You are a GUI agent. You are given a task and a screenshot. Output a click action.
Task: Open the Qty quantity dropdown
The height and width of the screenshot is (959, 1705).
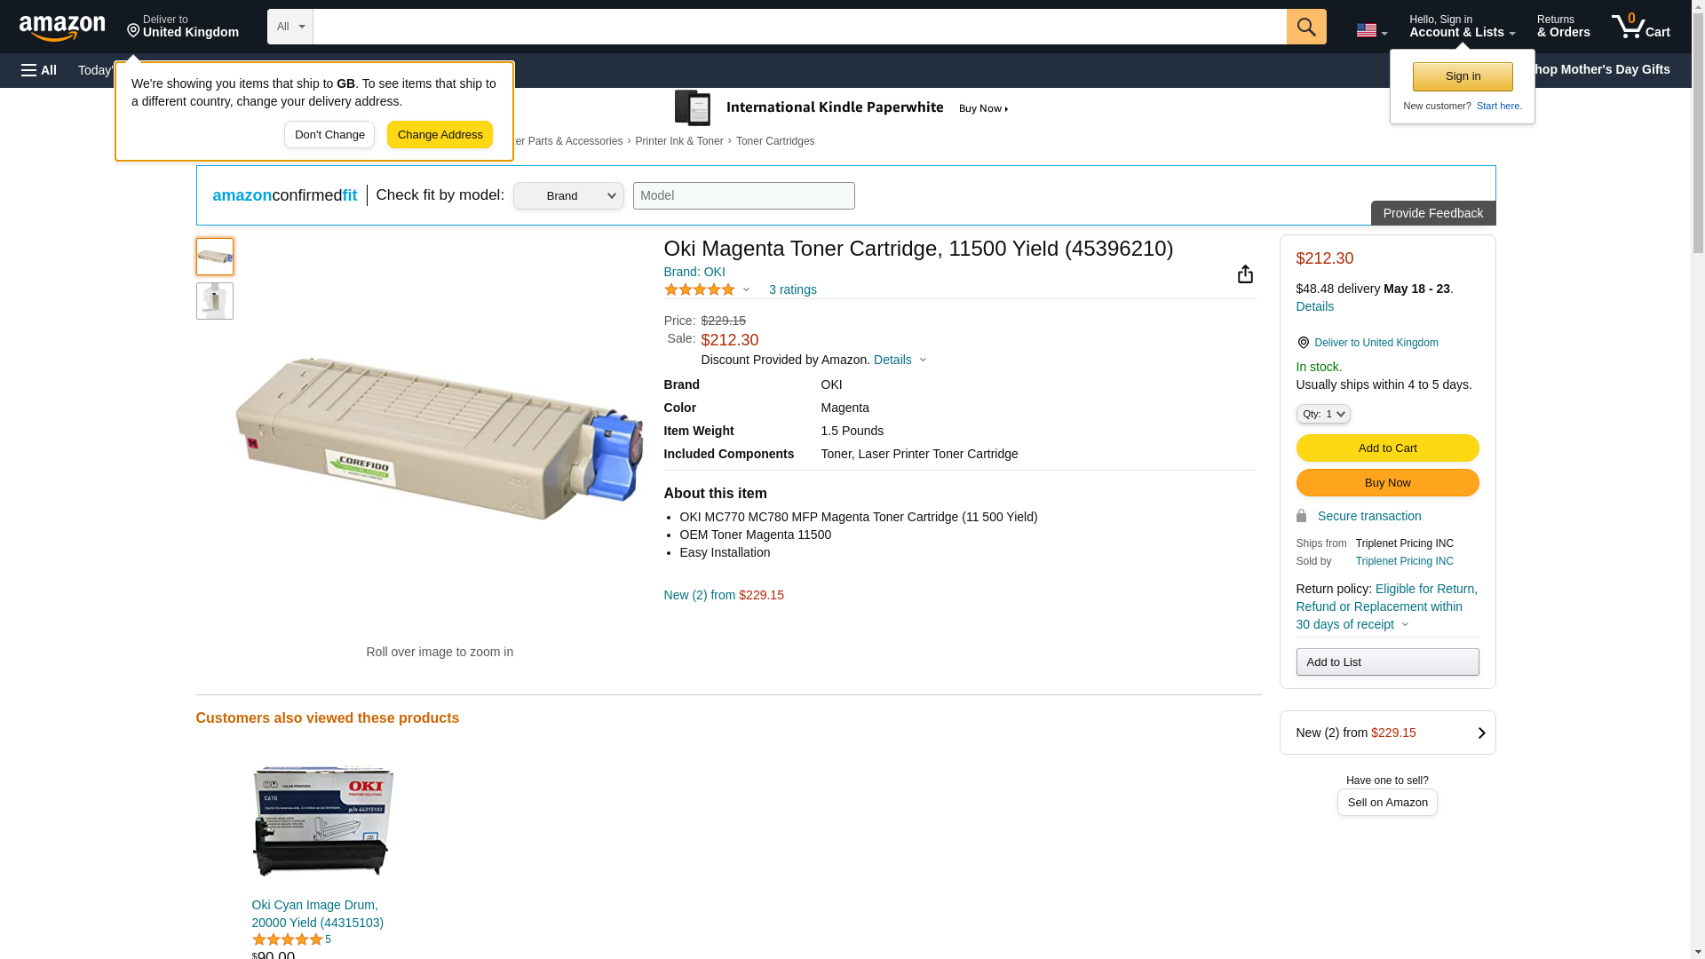(1322, 414)
